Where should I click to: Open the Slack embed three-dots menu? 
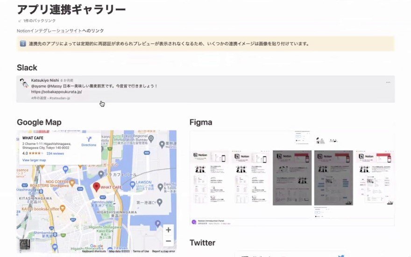tap(388, 82)
